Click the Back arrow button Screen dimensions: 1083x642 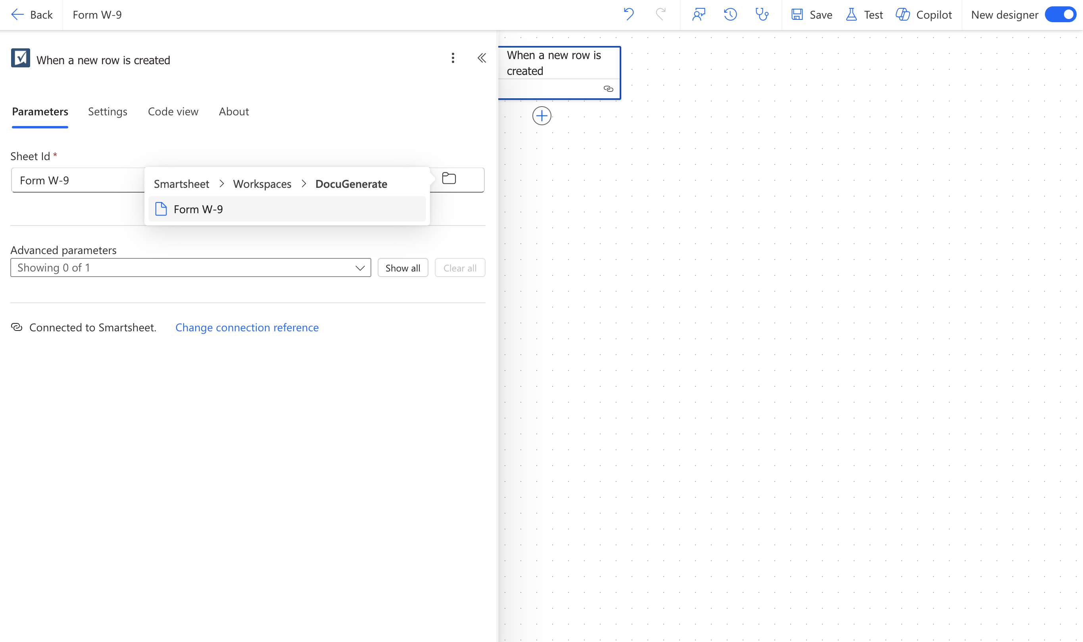[31, 15]
